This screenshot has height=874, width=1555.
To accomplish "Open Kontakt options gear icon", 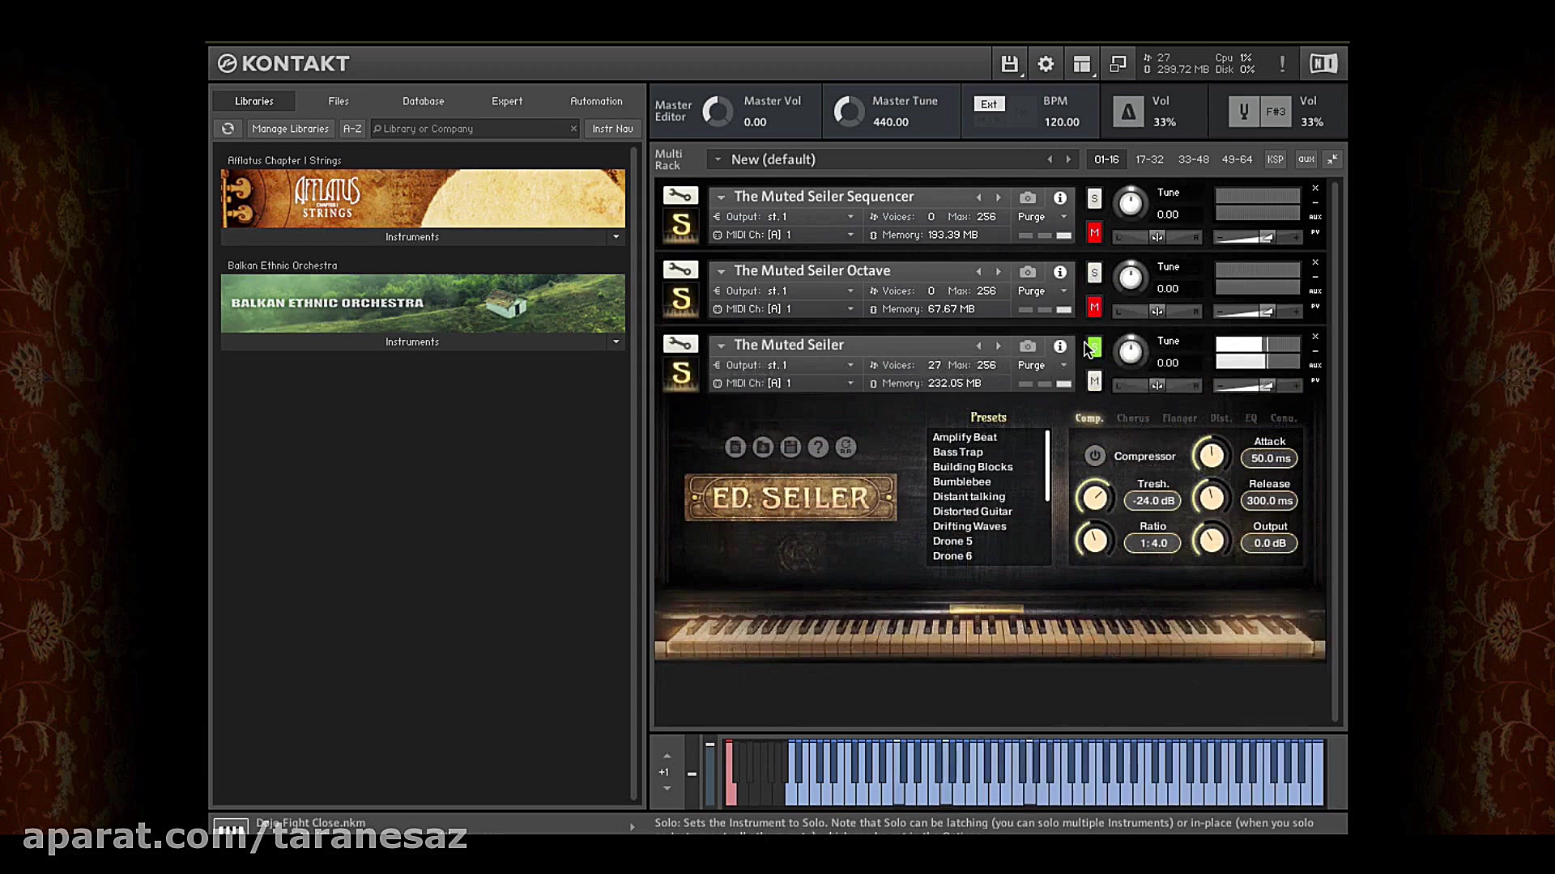I will pos(1046,64).
